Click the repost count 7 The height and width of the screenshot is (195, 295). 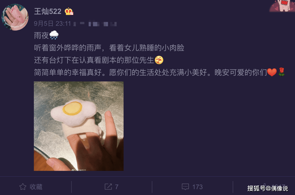(117, 187)
